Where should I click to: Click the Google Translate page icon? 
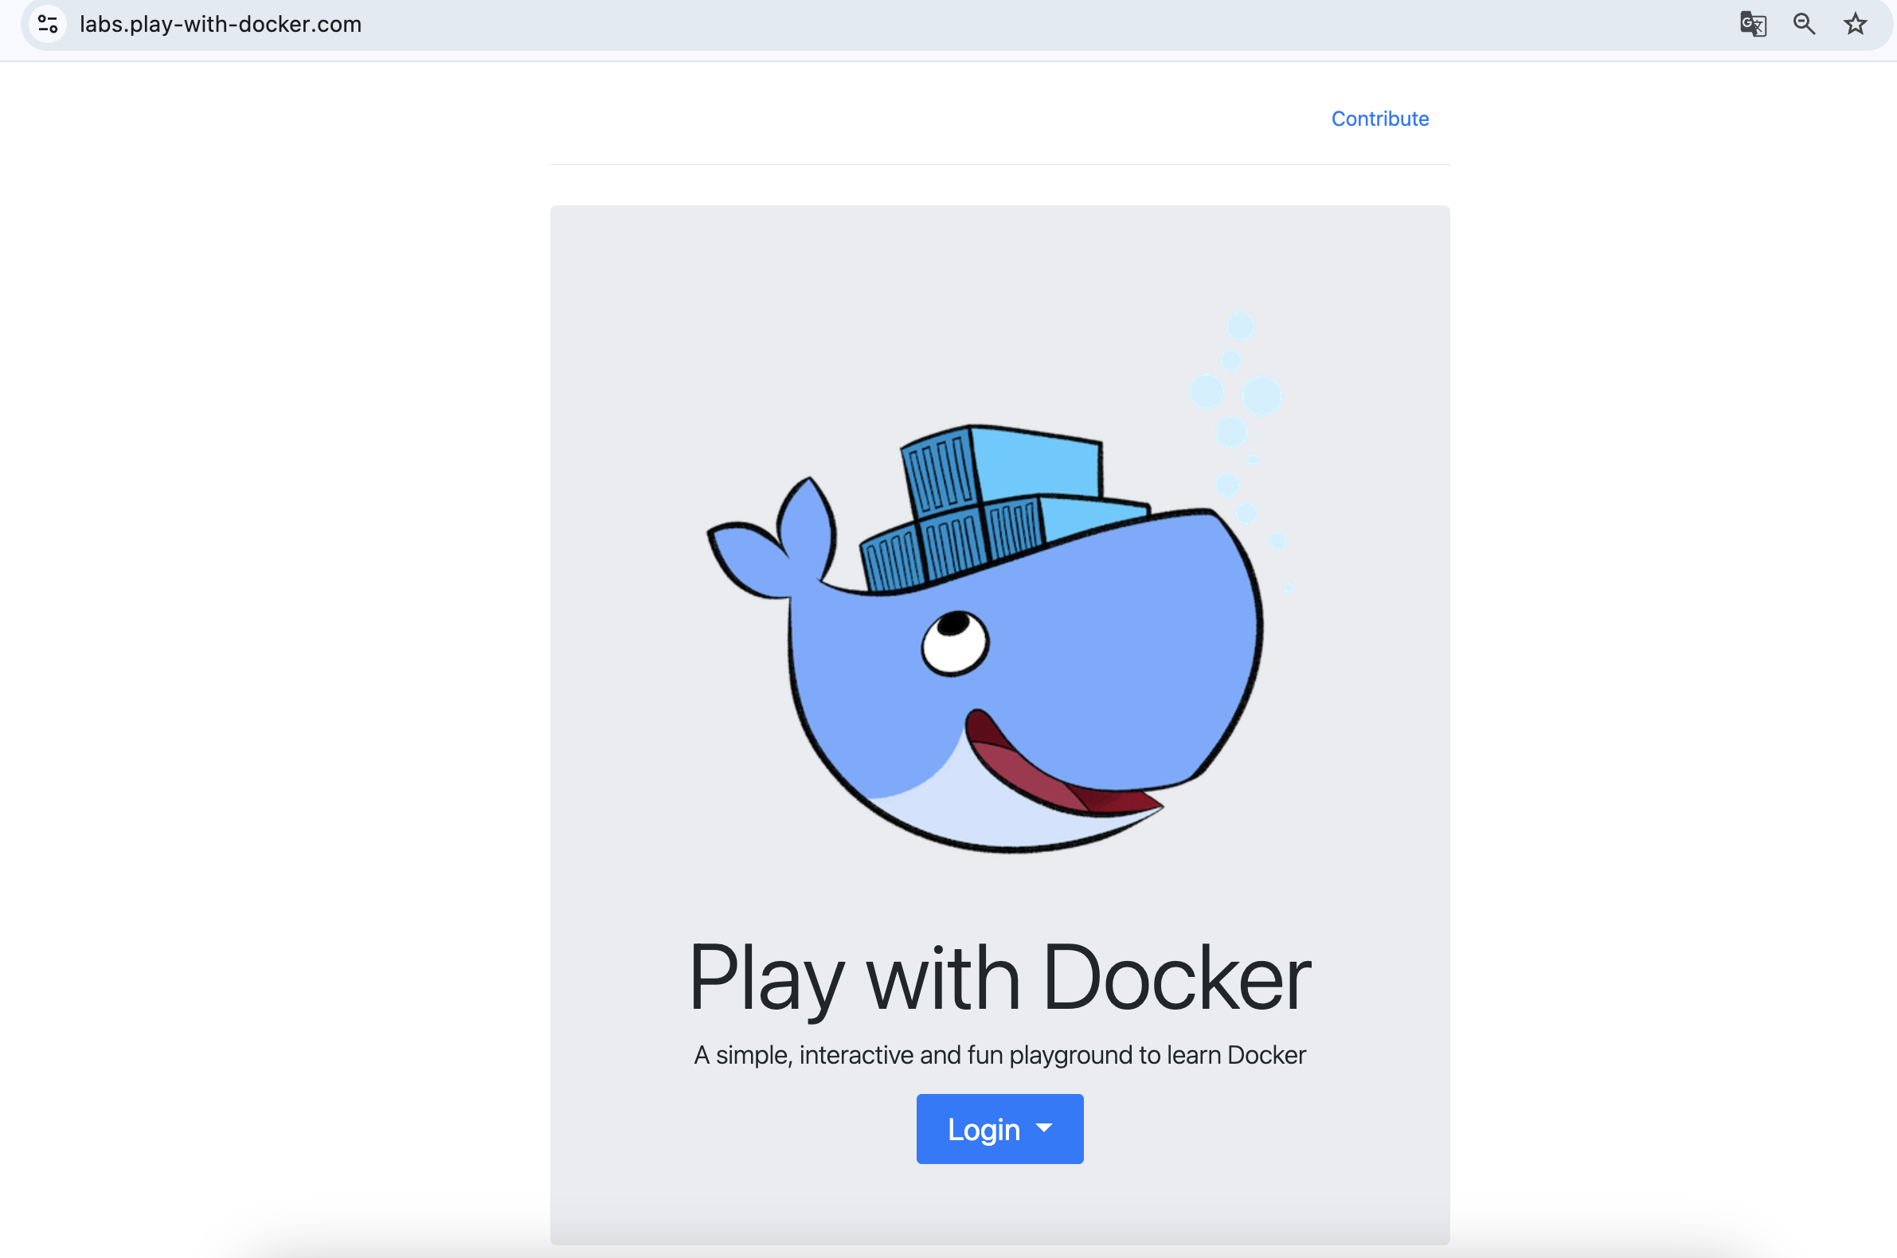tap(1753, 24)
